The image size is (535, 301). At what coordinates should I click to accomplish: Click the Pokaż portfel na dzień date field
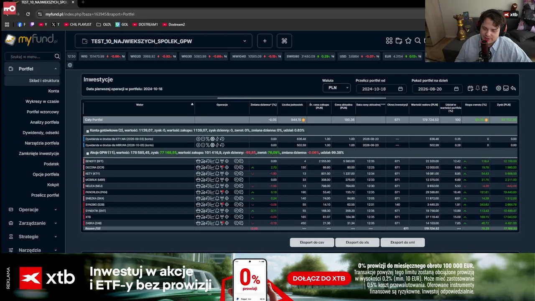click(436, 89)
